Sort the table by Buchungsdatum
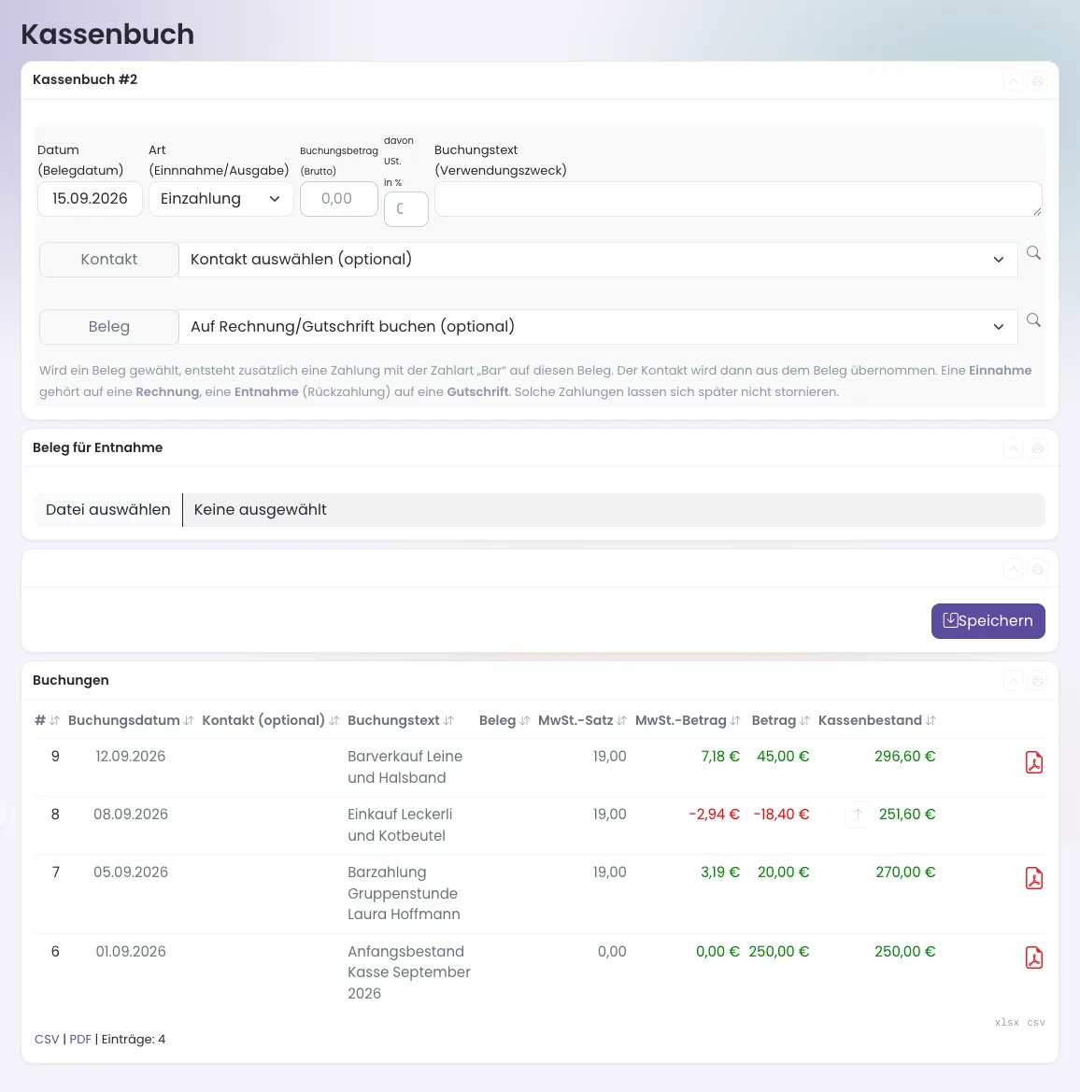The height and width of the screenshot is (1092, 1080). pyautogui.click(x=131, y=721)
